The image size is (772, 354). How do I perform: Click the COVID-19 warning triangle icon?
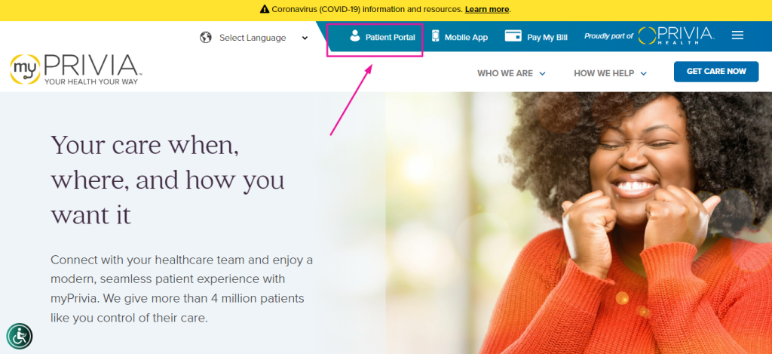tap(265, 9)
